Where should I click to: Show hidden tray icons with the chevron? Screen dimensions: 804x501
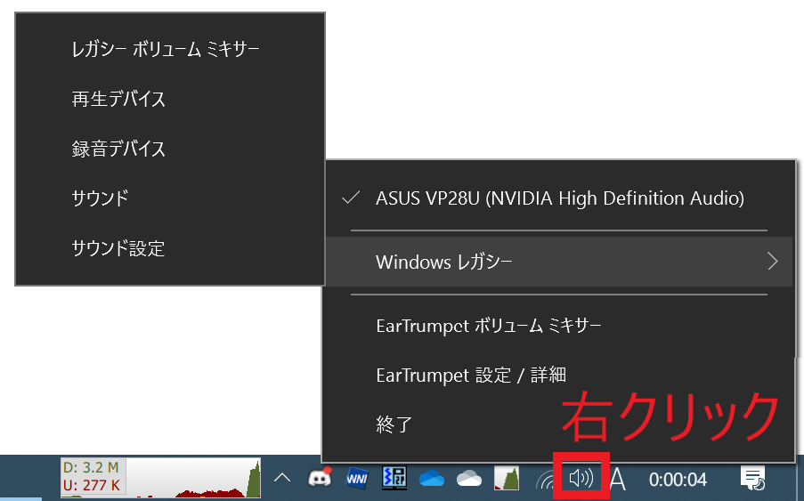click(282, 479)
